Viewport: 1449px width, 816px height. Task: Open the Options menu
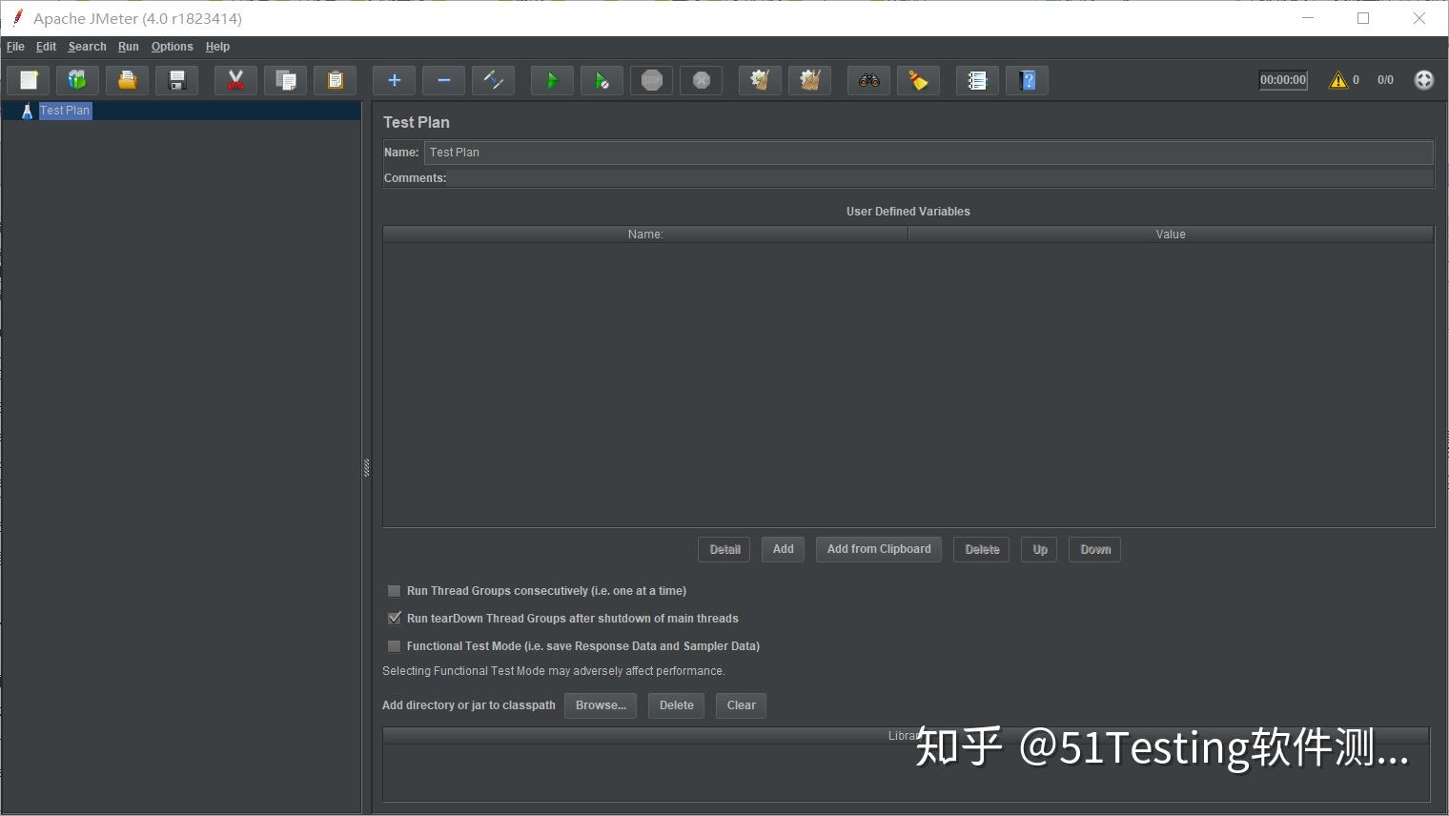(172, 47)
